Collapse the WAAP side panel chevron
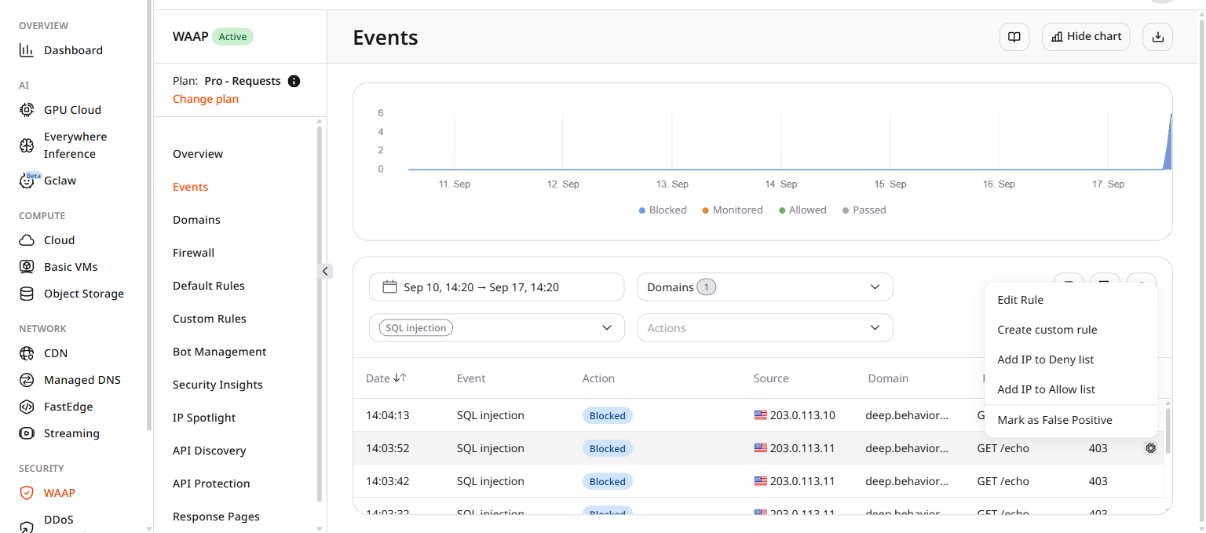This screenshot has height=533, width=1206. pyautogui.click(x=326, y=271)
